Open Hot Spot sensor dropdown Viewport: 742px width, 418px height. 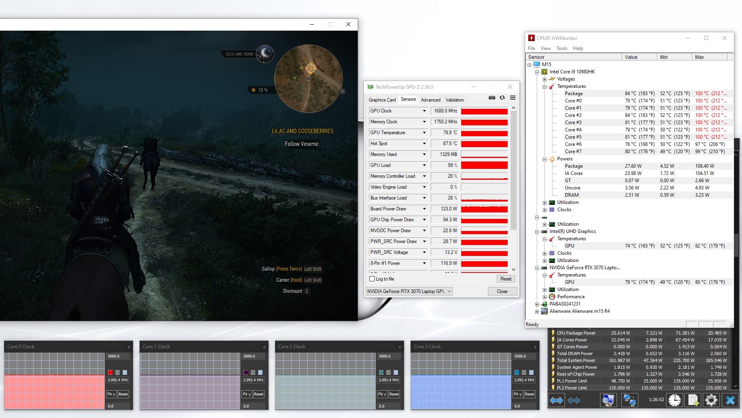point(424,143)
